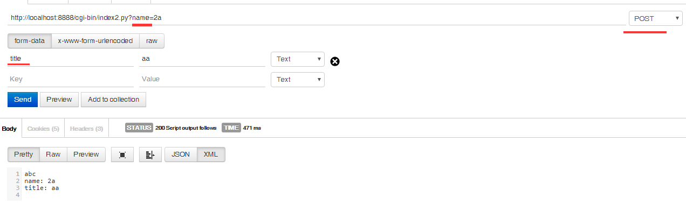Send the request
The height and width of the screenshot is (204, 686).
pyautogui.click(x=23, y=100)
